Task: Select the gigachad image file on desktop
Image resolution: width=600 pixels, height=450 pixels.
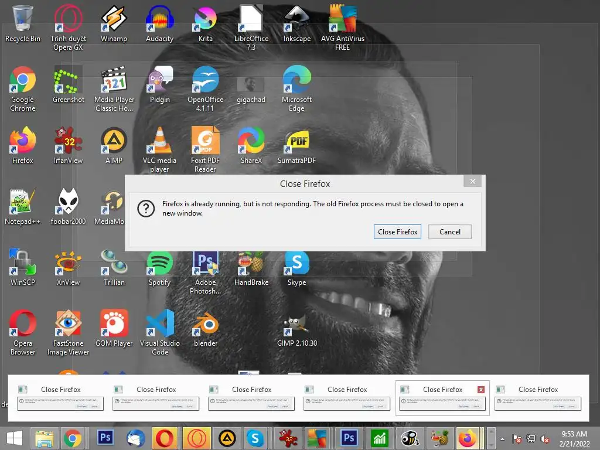Action: tap(251, 90)
